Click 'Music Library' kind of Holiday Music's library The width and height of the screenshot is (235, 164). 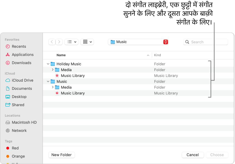point(166,76)
